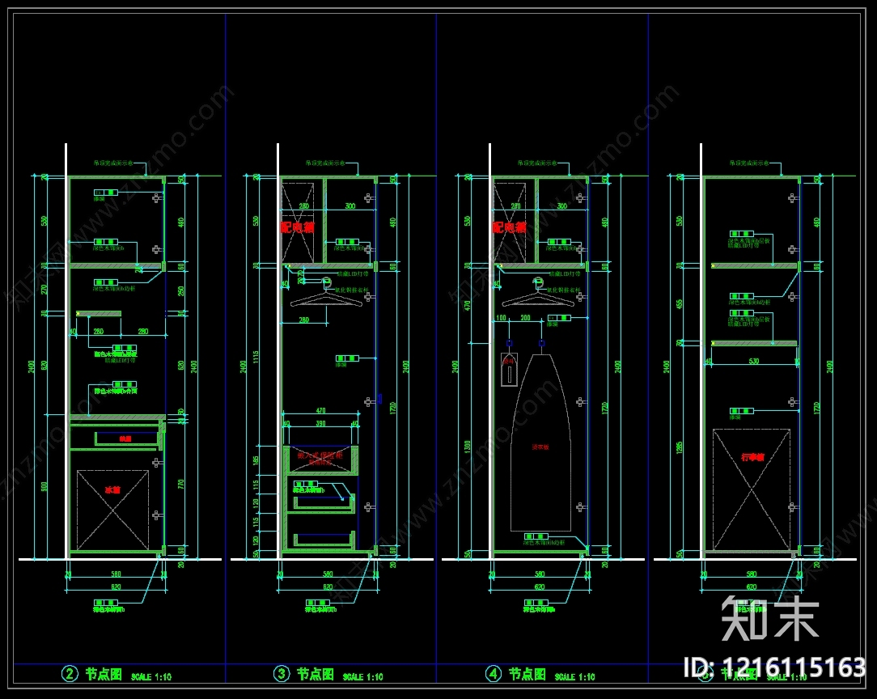Select the 580 bottom dimension in detail 2
Screen dimensions: 877x699
coord(116,574)
